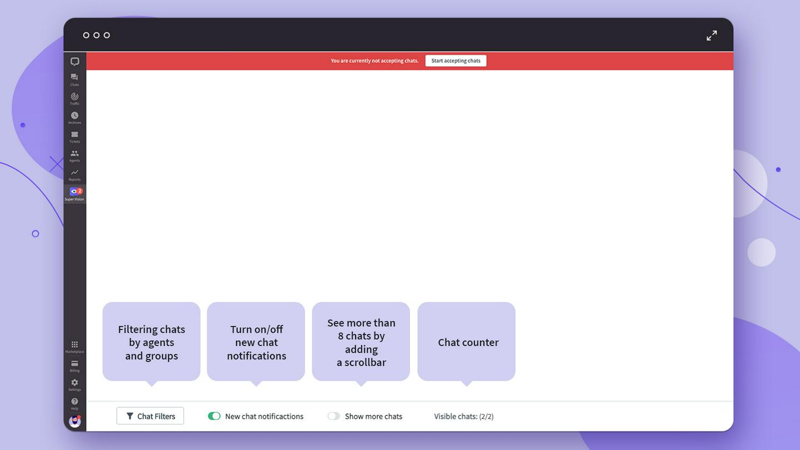Screen dimensions: 800x450
Task: Click the Visible chats (2/2) counter
Action: 464,416
